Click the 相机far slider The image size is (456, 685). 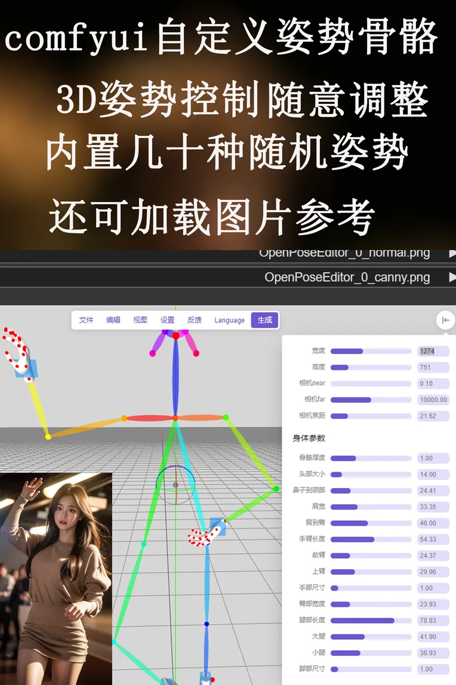[x=371, y=400]
